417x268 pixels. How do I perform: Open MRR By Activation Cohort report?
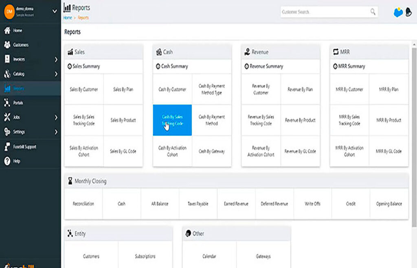(x=349, y=151)
